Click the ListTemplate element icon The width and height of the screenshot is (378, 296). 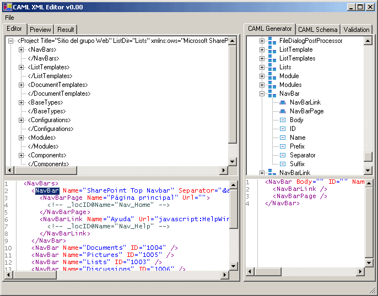(272, 50)
